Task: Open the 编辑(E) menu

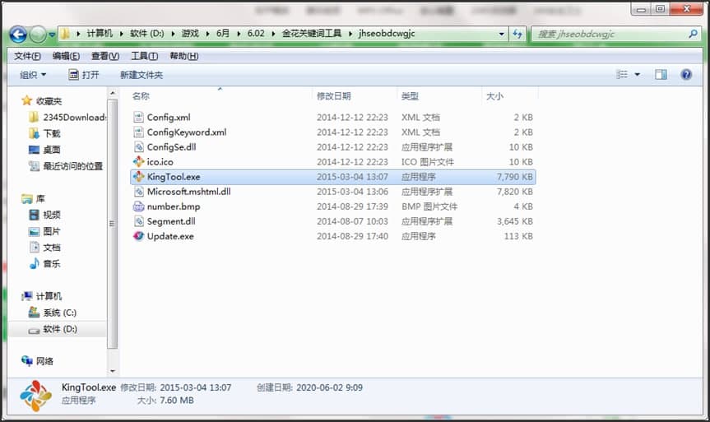Action: [x=66, y=56]
